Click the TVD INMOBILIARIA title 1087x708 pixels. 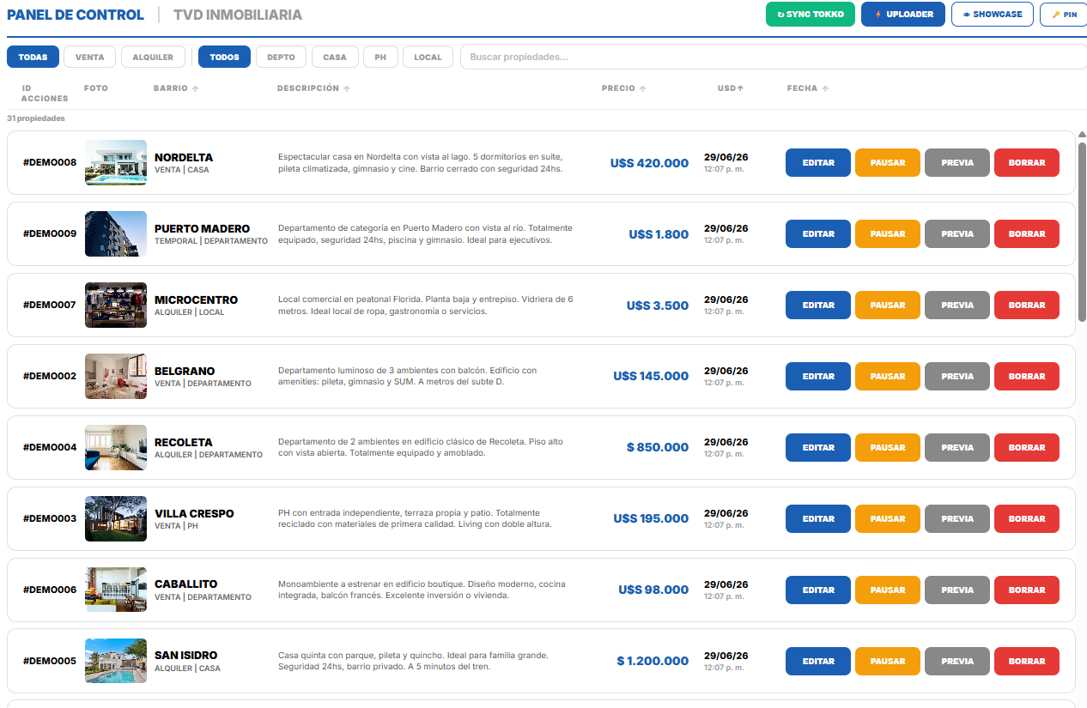point(238,15)
